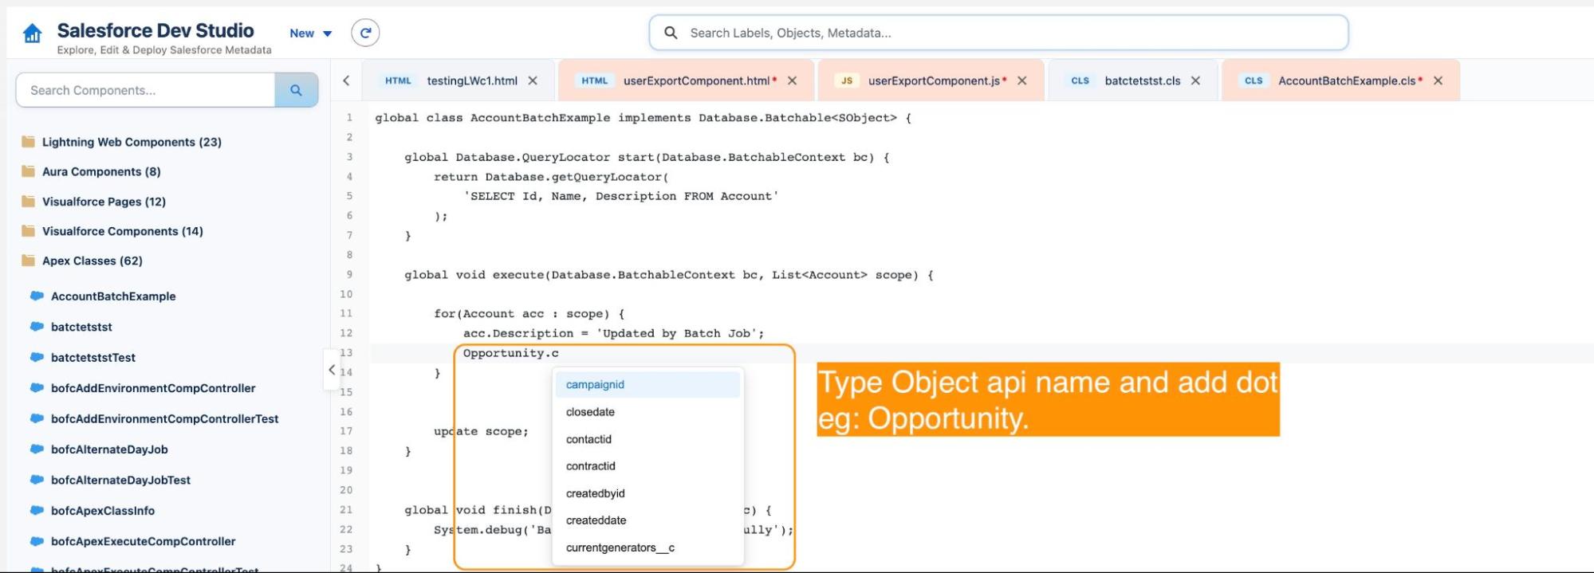Click the Search Components input
Screen dimensions: 1594x573
coord(145,90)
